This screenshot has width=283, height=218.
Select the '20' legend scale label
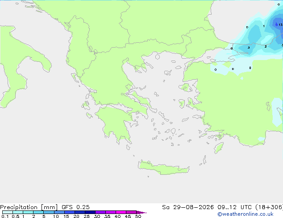[x=76, y=216]
